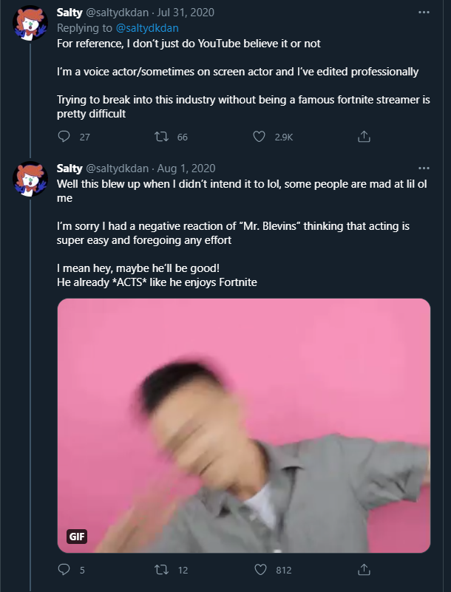Screen dimensions: 451x592
Task: Open Salty's profile name on second tweet
Action: click(69, 169)
